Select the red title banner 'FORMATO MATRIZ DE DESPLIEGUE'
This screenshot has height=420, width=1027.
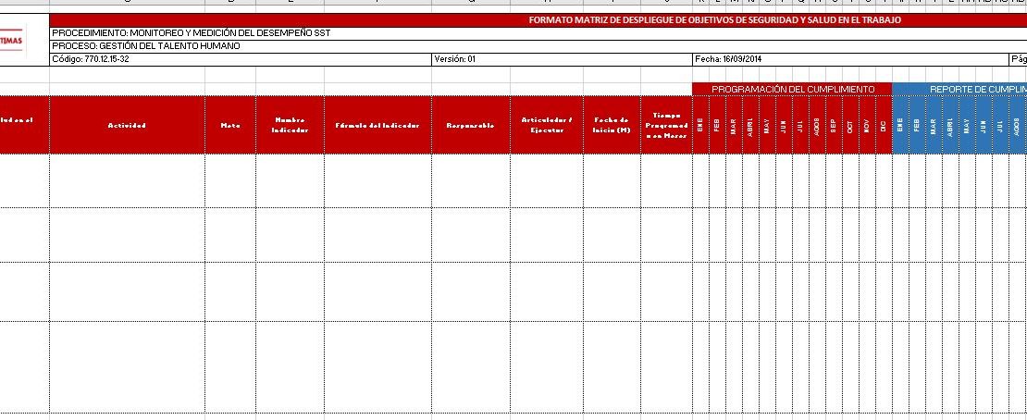[538, 20]
